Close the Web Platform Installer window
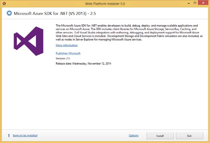210x143 pixels. (x=203, y=3)
